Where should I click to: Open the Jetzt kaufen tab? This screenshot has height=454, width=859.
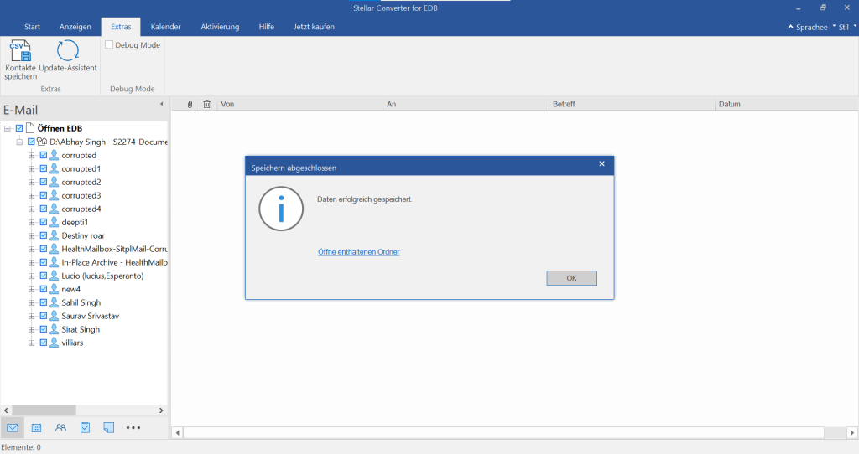click(314, 27)
